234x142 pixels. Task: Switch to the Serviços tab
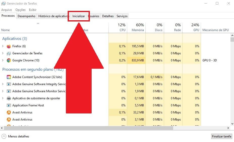[x=122, y=16]
